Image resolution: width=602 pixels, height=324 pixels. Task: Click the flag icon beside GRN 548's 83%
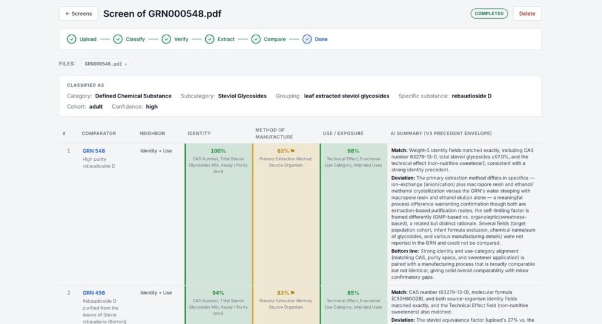point(293,151)
